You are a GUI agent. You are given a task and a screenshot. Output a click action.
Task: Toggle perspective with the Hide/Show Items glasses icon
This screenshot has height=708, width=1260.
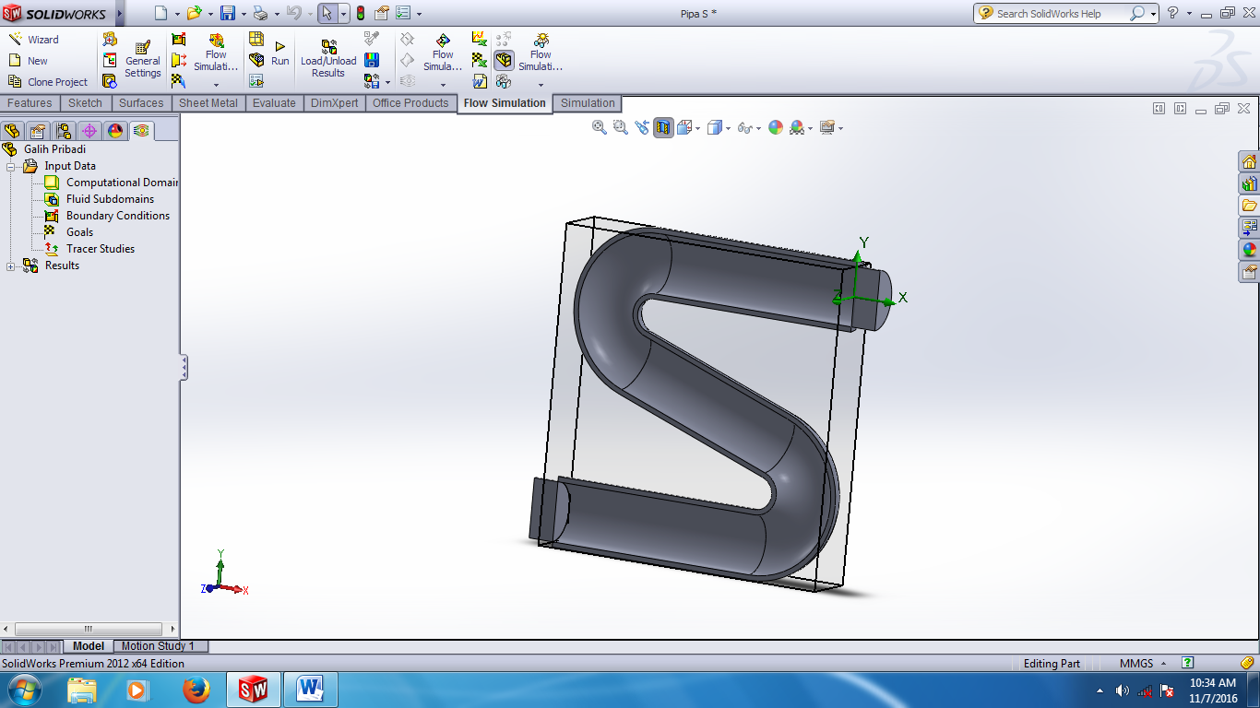click(744, 127)
